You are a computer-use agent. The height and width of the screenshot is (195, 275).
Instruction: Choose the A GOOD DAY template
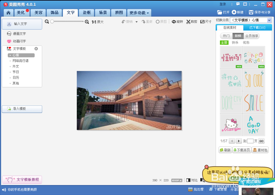coord(254,125)
